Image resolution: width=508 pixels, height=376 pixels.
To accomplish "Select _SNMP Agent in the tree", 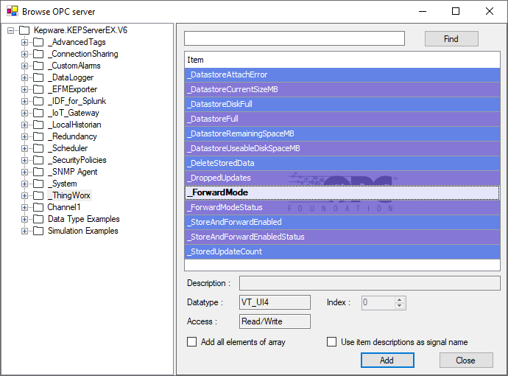I will 73,172.
